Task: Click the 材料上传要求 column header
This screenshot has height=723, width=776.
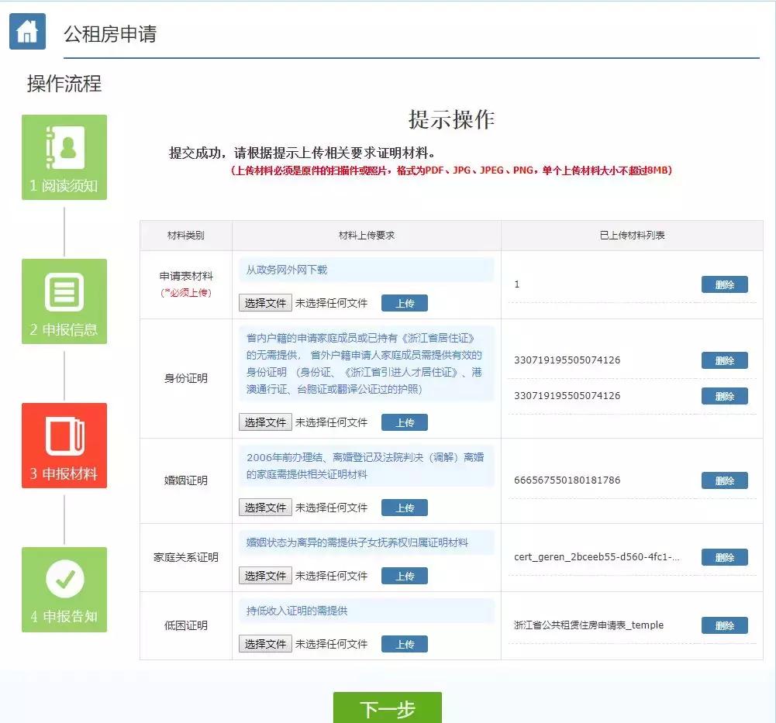Action: click(x=367, y=236)
